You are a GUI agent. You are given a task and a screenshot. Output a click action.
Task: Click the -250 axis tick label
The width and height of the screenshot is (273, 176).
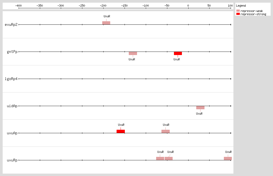tap(82, 6)
